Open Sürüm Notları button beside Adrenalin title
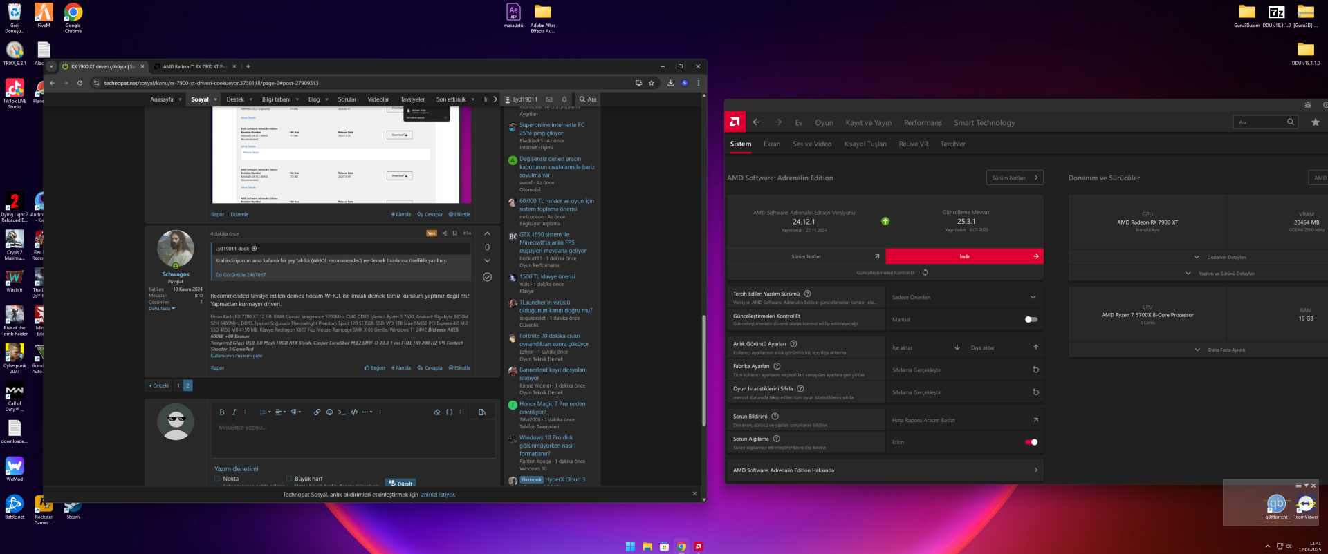1328x554 pixels. pos(1014,178)
